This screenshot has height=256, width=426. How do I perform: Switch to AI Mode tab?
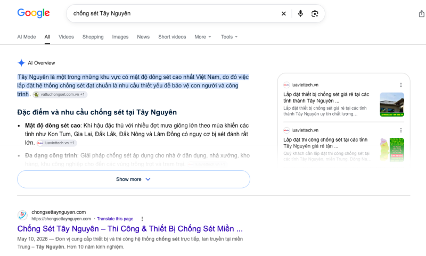[x=26, y=37]
